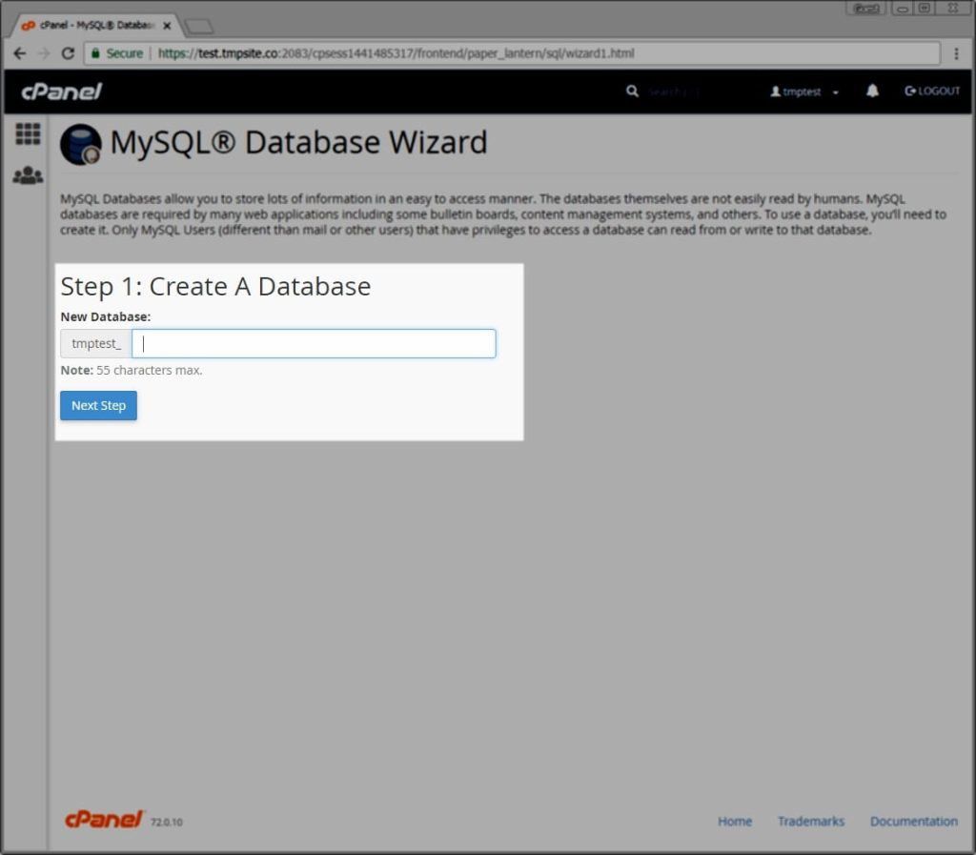Click the browser address bar URL
This screenshot has height=855, width=976.
click(x=396, y=53)
